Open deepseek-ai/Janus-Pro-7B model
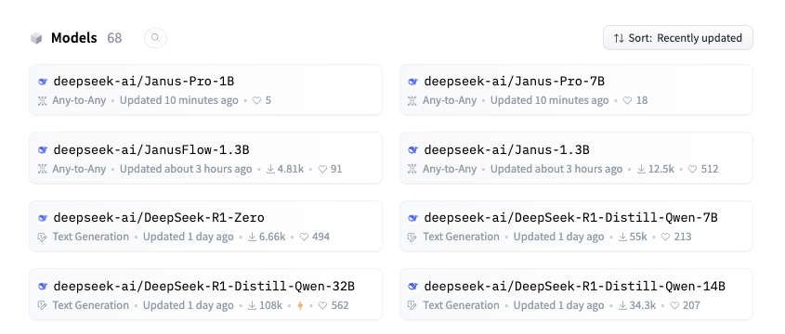The image size is (785, 334). (x=576, y=89)
